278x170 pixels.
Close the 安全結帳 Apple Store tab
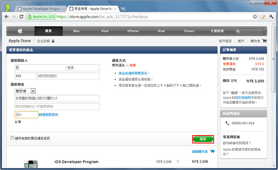116,9
